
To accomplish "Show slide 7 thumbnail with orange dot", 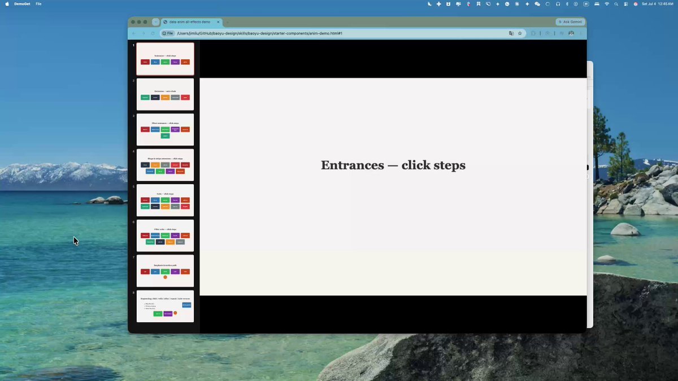I will coord(165,271).
